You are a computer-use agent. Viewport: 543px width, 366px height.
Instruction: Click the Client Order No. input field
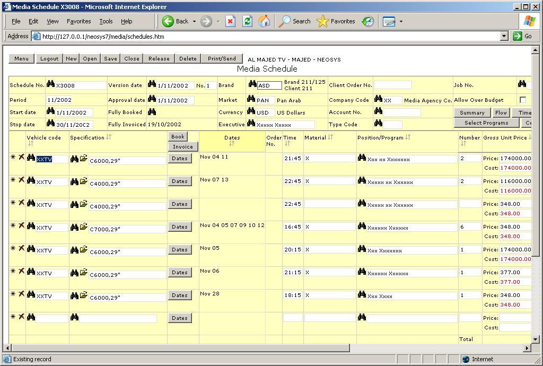392,85
